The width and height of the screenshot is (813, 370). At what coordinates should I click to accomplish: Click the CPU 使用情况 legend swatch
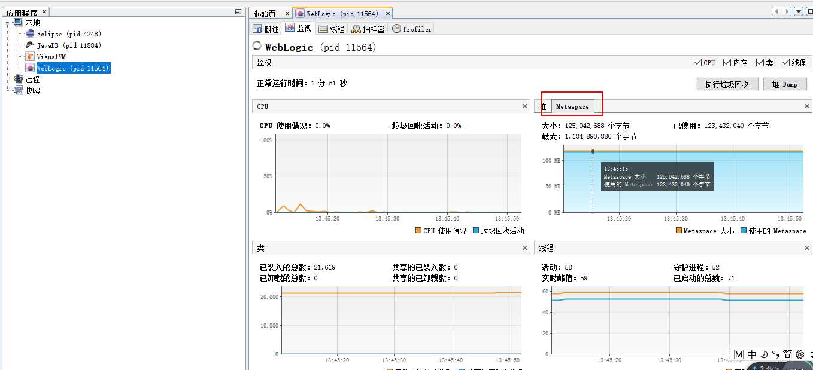(x=418, y=230)
